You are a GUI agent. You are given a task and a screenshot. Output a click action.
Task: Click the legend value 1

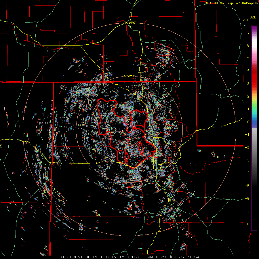tap(248, 109)
